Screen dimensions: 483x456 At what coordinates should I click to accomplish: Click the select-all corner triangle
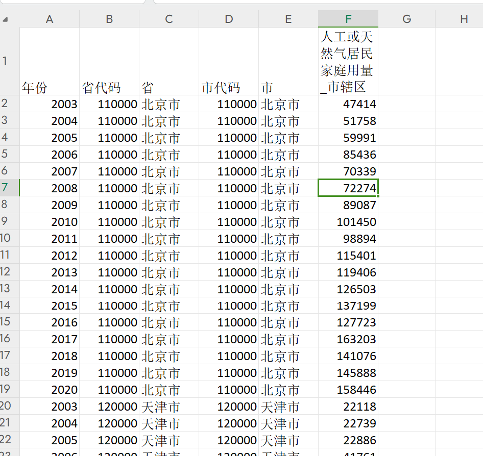pyautogui.click(x=6, y=20)
